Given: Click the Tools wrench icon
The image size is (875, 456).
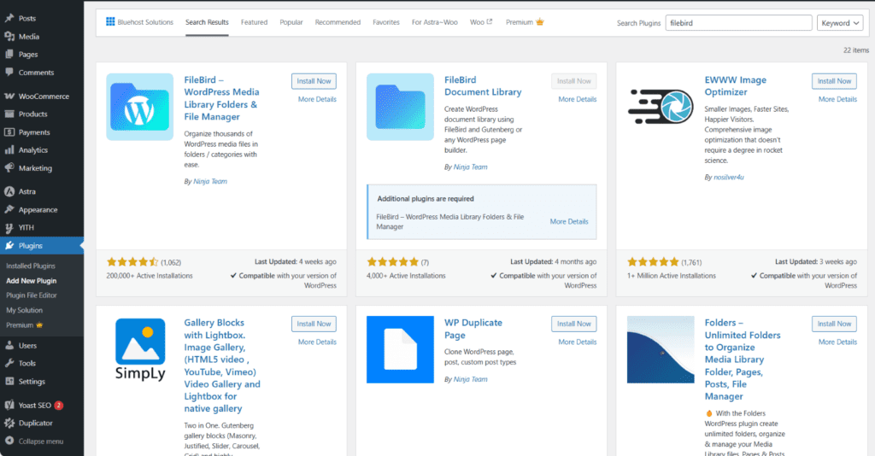Looking at the screenshot, I should point(9,363).
